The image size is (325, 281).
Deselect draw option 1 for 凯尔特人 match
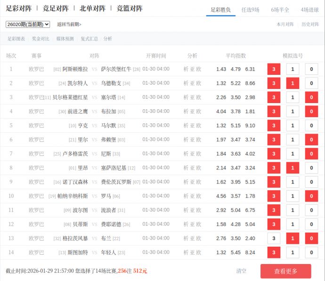click(x=292, y=83)
